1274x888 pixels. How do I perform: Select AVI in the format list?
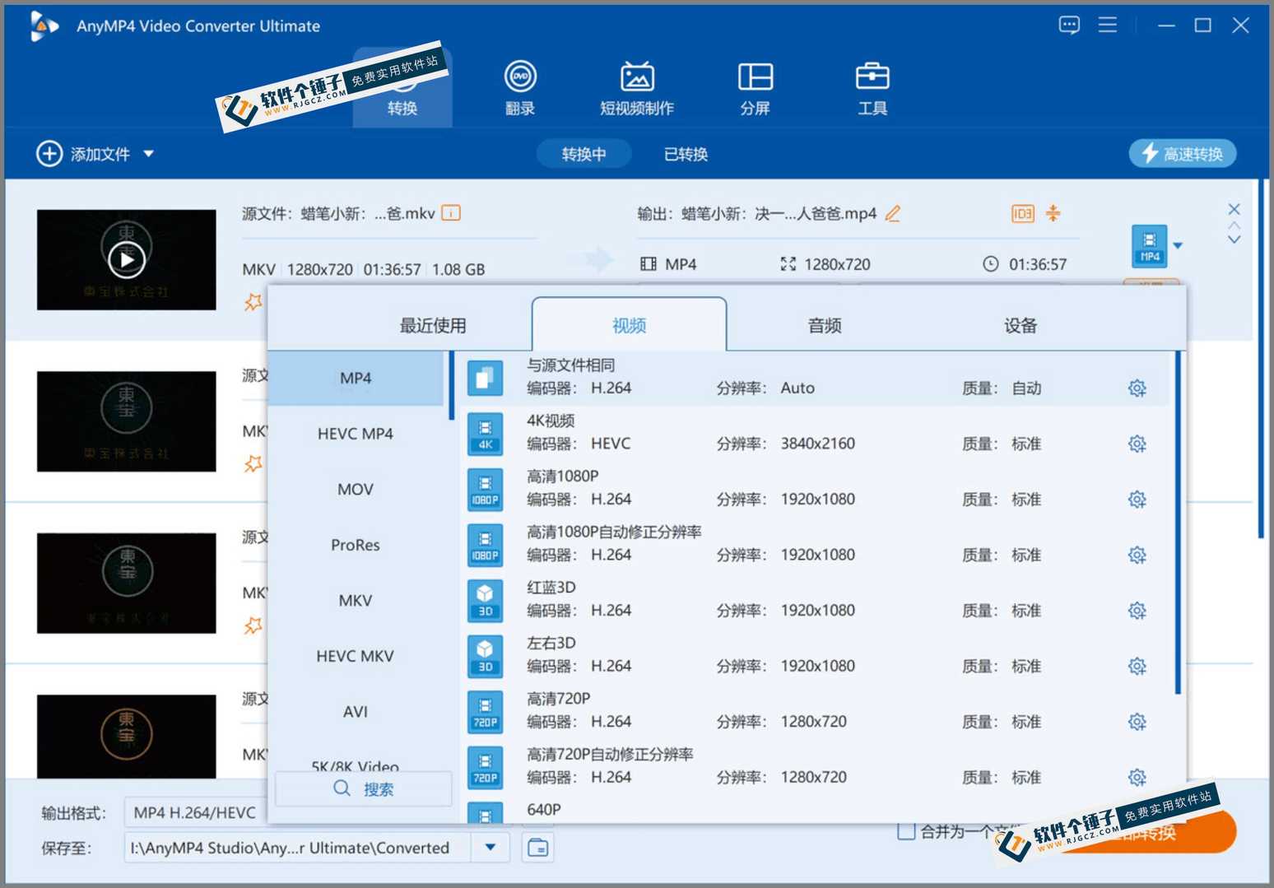tap(356, 711)
